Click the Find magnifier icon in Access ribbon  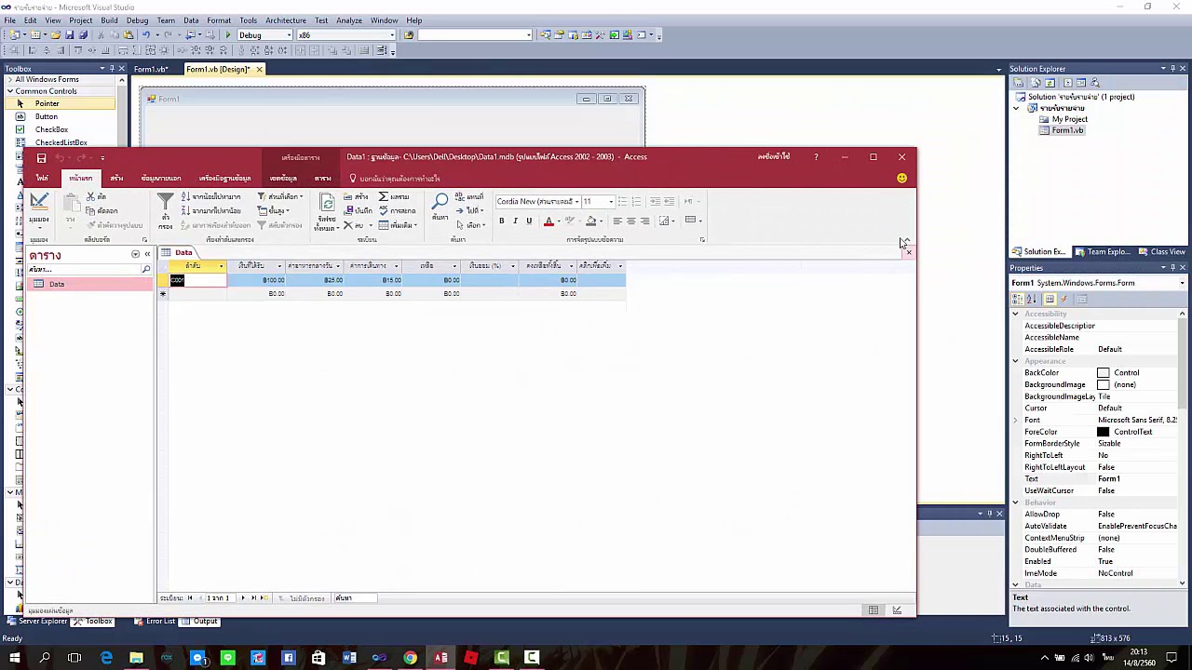(x=440, y=201)
